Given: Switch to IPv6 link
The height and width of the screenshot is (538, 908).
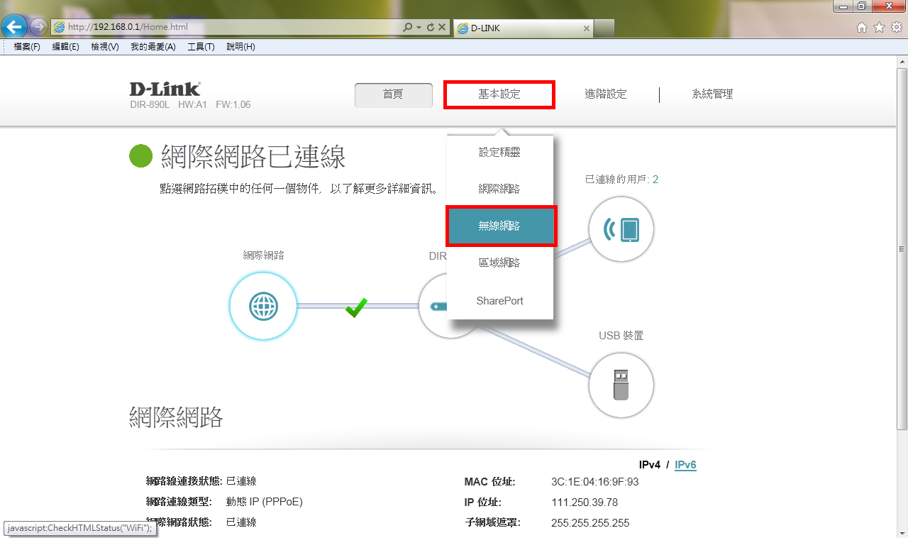Looking at the screenshot, I should [x=685, y=465].
